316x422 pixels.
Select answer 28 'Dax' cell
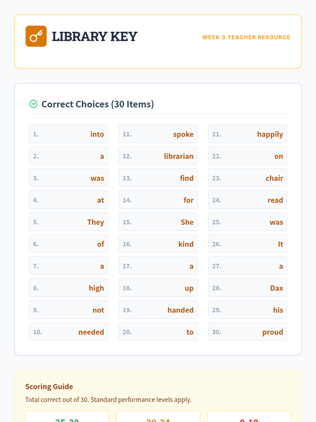click(x=248, y=288)
